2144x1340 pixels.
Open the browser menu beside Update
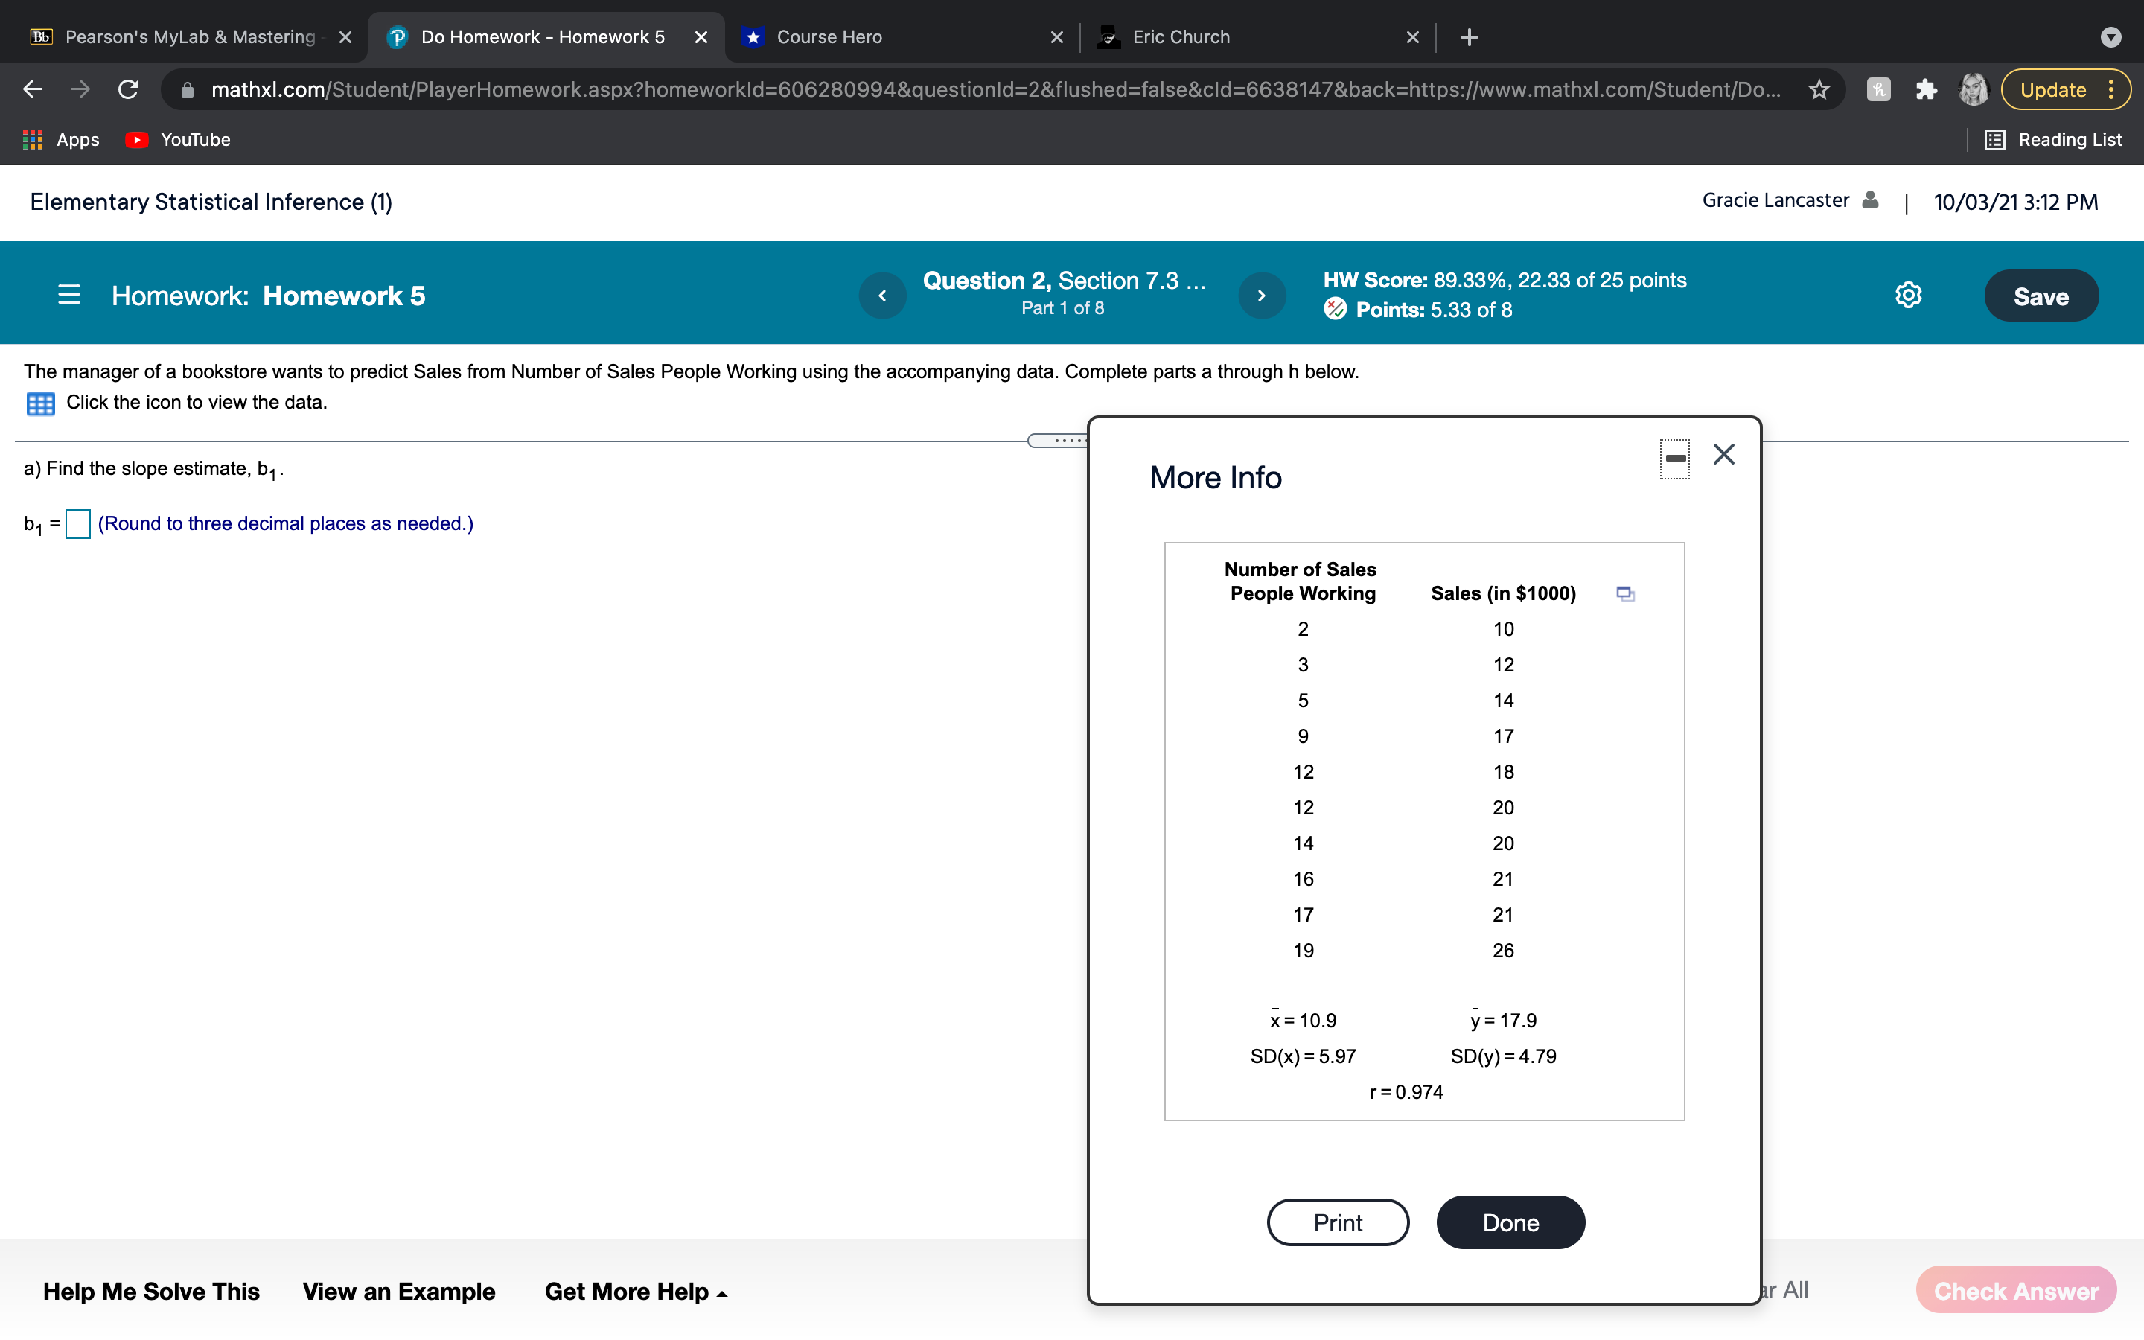coord(2112,89)
